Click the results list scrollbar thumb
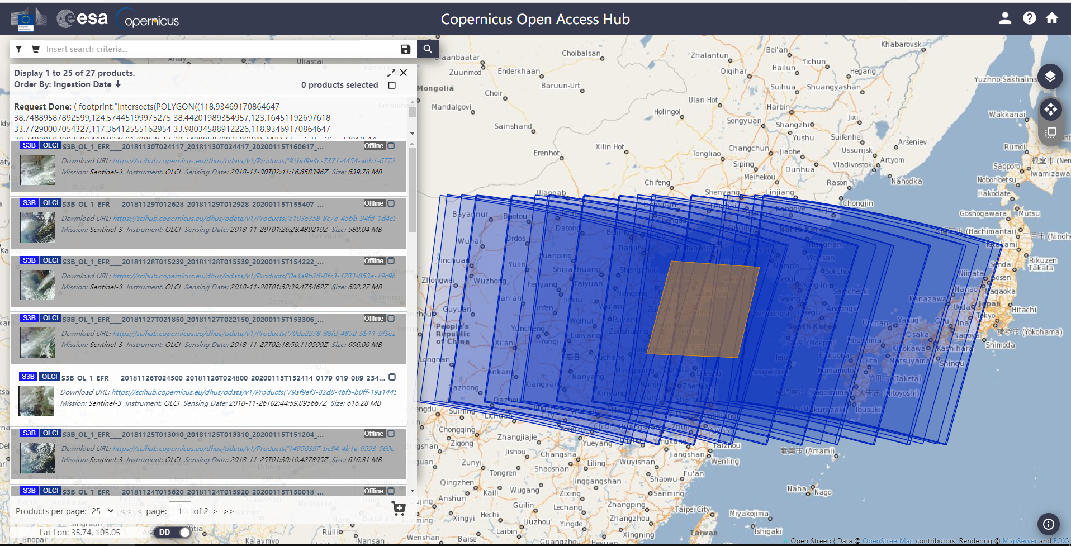This screenshot has width=1071, height=546. click(x=412, y=190)
